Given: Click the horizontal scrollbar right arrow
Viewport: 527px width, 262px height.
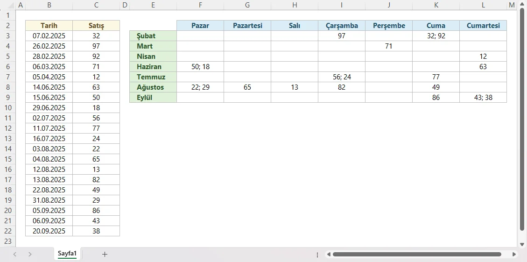Looking at the screenshot, I should 514,255.
